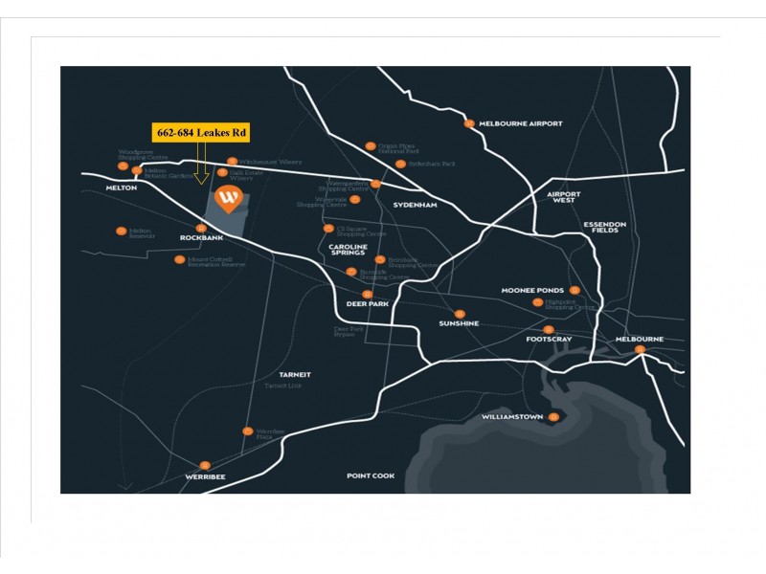The height and width of the screenshot is (574, 766).
Task: Click the Highpoint Shopping Centre marker
Action: [x=538, y=302]
